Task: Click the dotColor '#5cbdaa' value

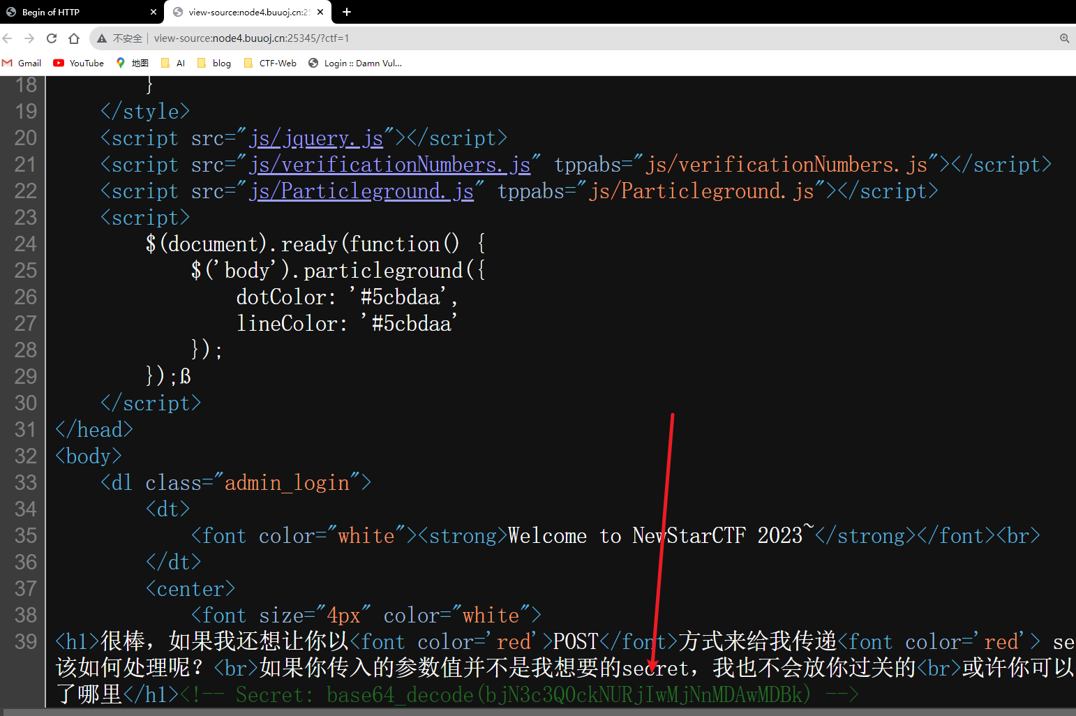Action: [x=401, y=297]
